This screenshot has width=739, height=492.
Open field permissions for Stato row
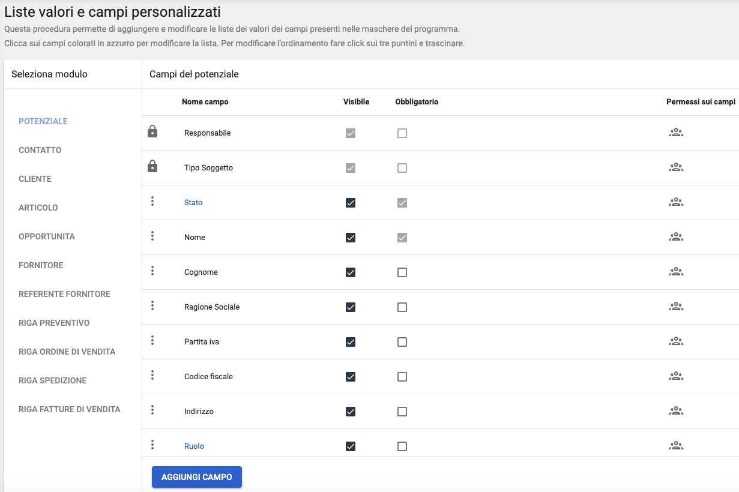point(676,202)
